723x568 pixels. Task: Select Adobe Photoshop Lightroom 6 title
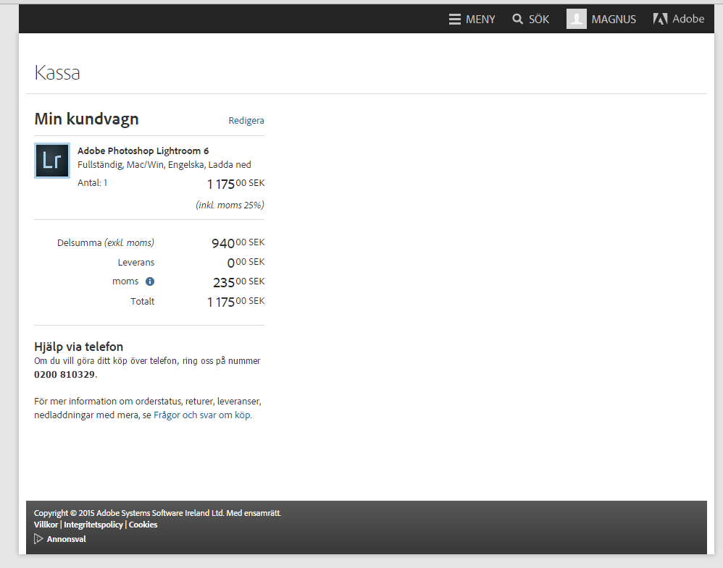[143, 151]
